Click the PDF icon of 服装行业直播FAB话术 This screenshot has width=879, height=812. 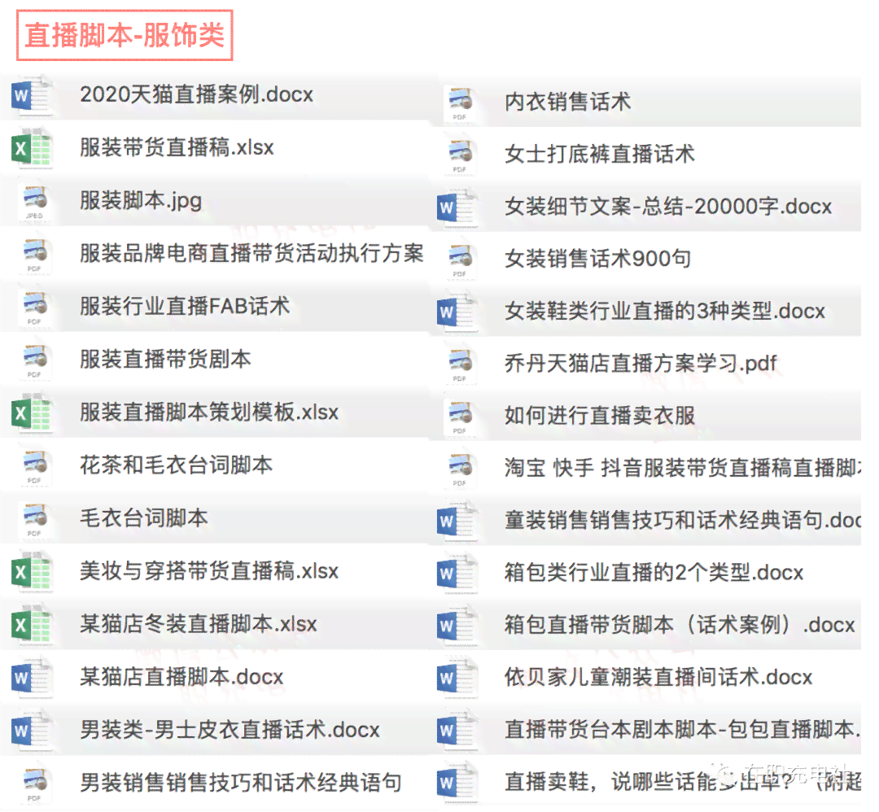click(35, 307)
